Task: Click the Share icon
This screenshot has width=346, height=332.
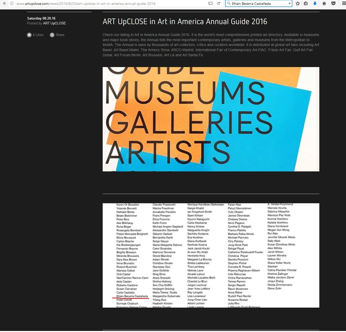Action: click(52, 35)
